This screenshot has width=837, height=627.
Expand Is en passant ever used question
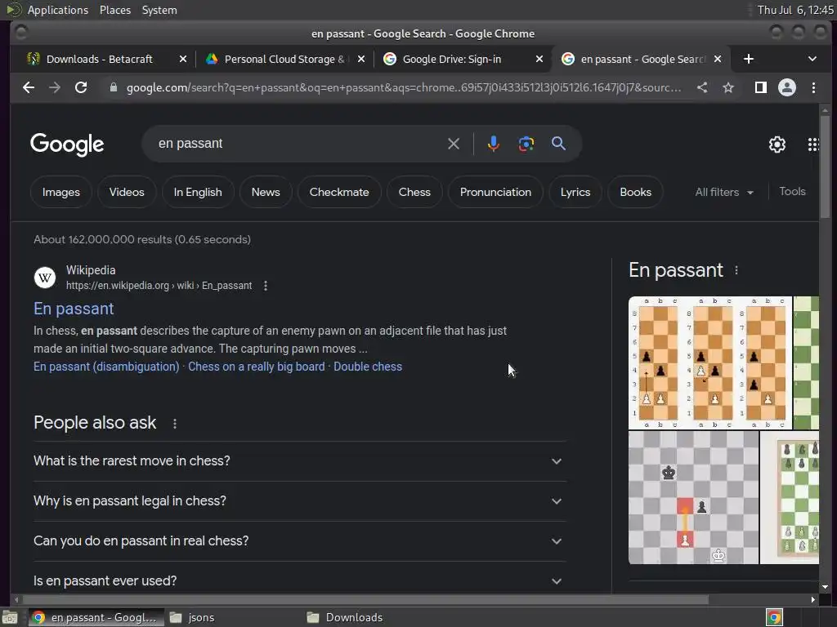(299, 580)
